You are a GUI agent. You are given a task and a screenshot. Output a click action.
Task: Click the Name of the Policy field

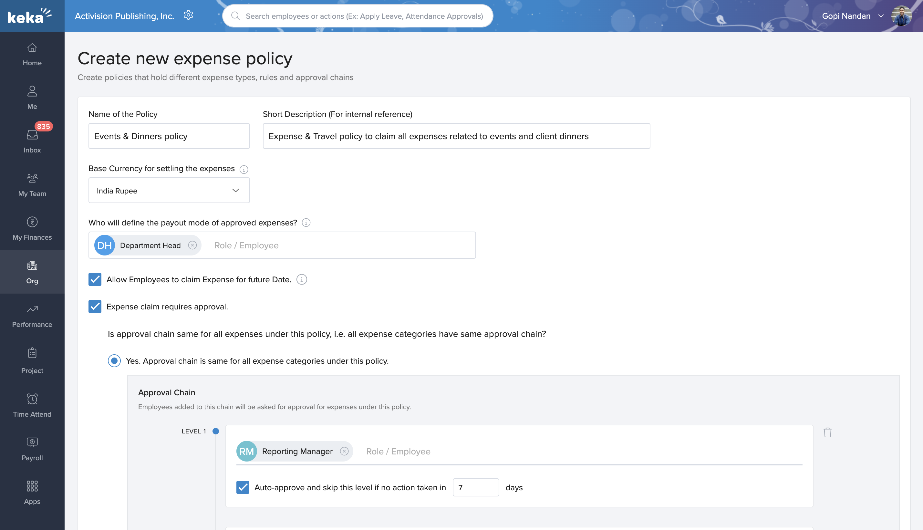click(x=169, y=136)
